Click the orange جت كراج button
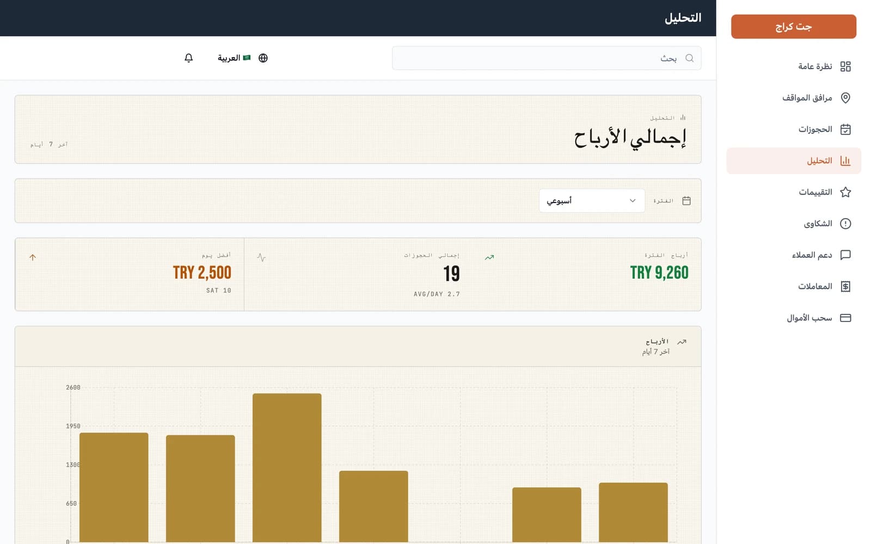 point(794,27)
